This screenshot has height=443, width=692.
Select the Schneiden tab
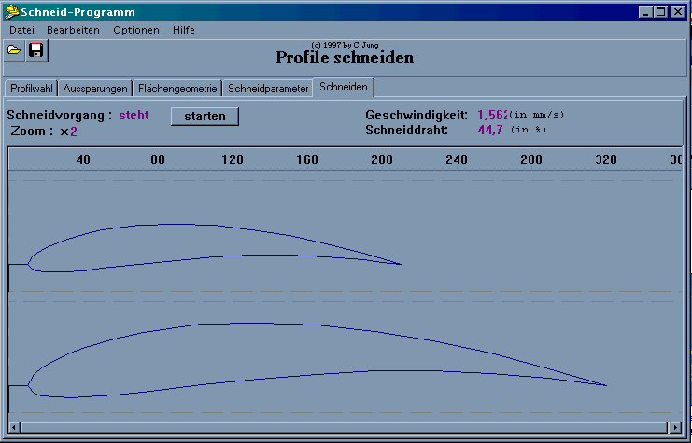click(x=344, y=87)
